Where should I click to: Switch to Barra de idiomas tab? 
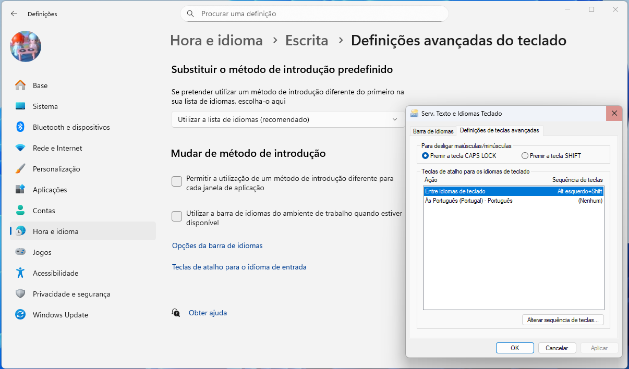(433, 131)
